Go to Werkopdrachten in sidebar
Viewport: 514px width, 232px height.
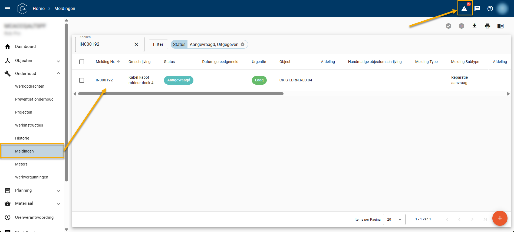point(30,86)
